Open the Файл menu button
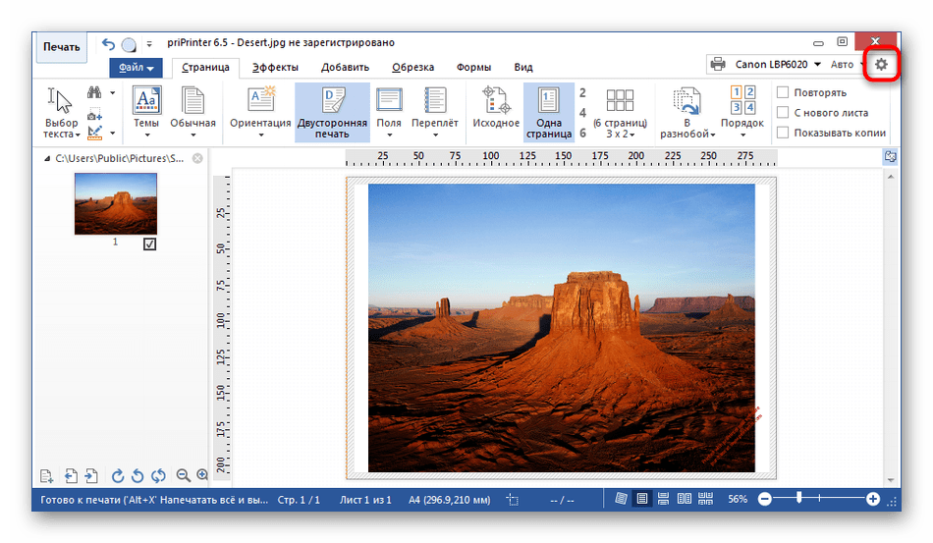The image size is (933, 543). 137,68
